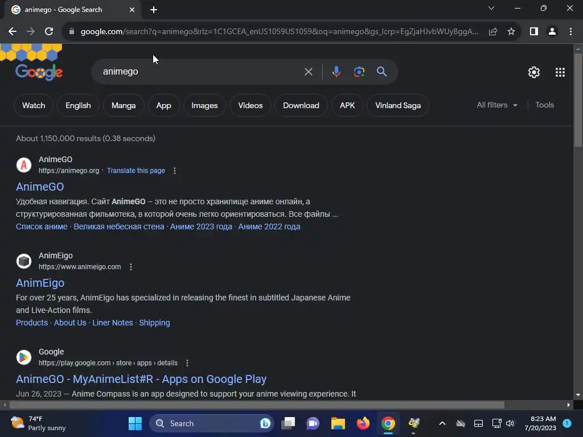Viewport: 583px width, 437px height.
Task: Select the Download filter chip
Action: (x=301, y=105)
